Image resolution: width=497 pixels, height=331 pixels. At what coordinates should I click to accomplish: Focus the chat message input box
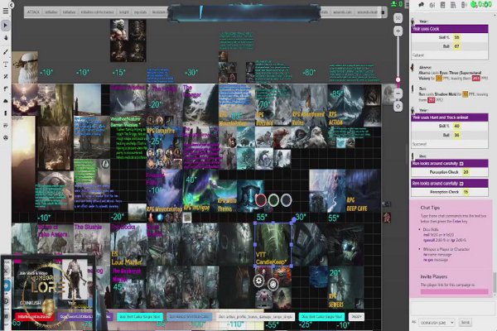click(x=451, y=308)
